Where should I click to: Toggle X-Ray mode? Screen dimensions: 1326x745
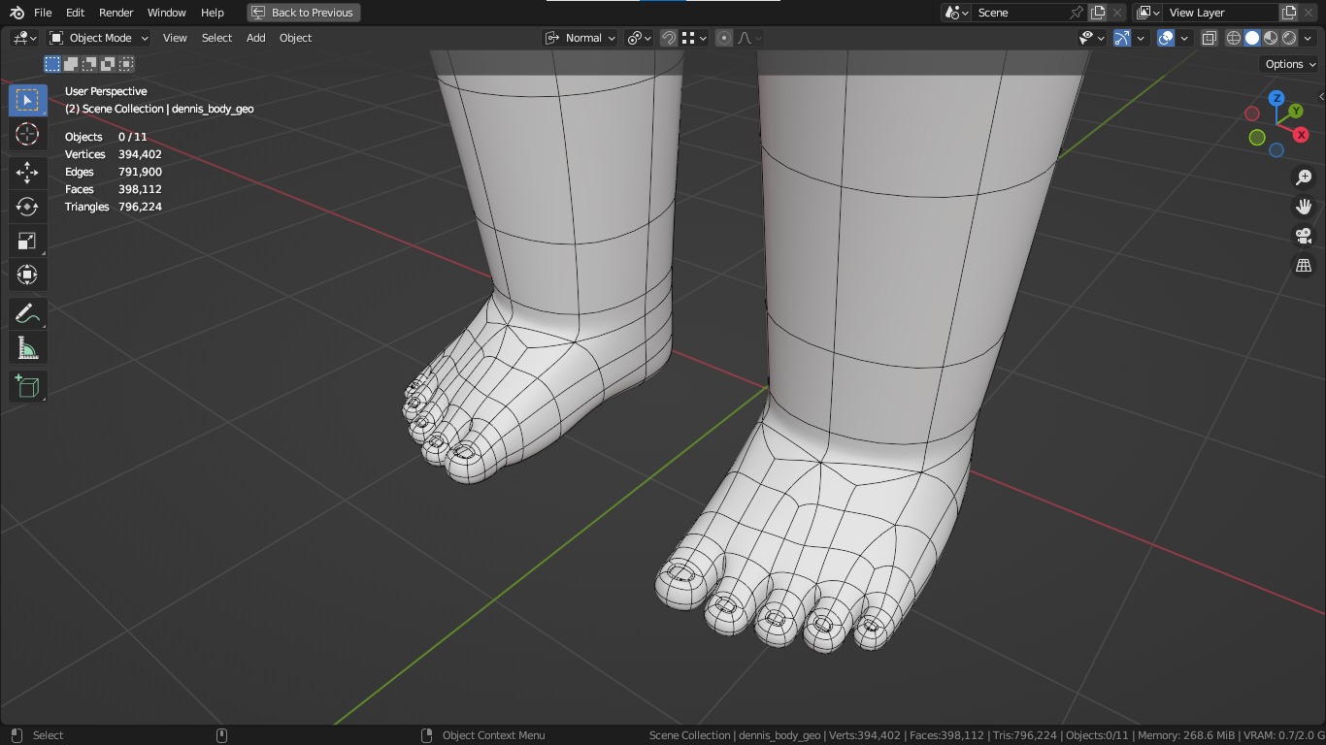tap(1209, 38)
